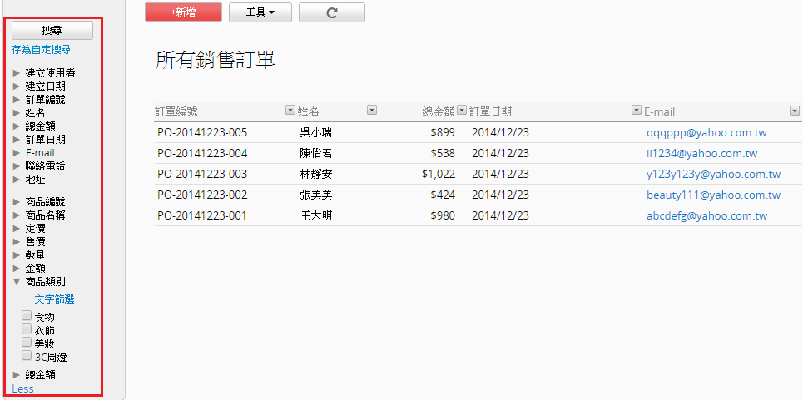Image resolution: width=803 pixels, height=400 pixels.
Task: Open the 訂單編號 column filter arrow
Action: point(290,110)
